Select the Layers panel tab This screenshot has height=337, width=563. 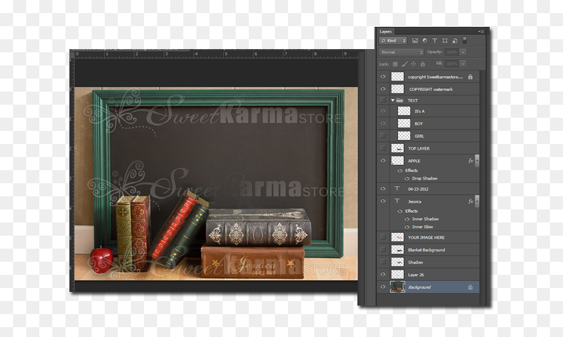pos(386,31)
